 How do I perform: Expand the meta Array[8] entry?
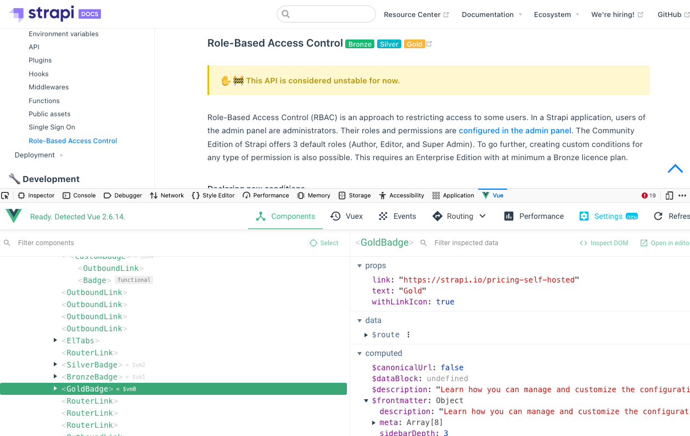click(374, 422)
